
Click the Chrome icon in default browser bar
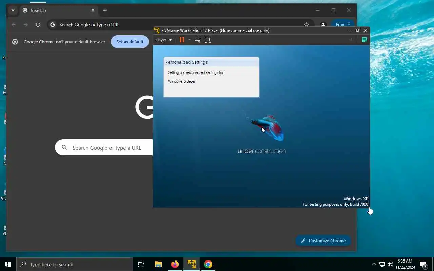15,42
